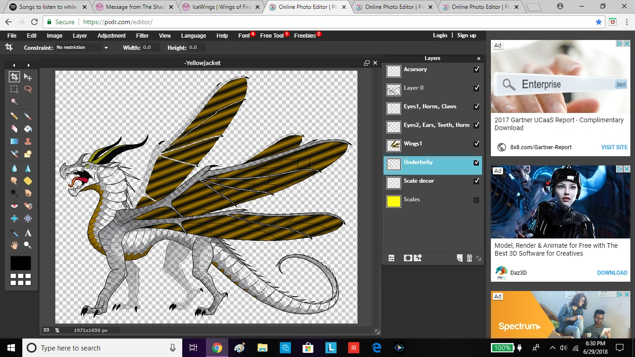Activate the Eraser tool

14,129
